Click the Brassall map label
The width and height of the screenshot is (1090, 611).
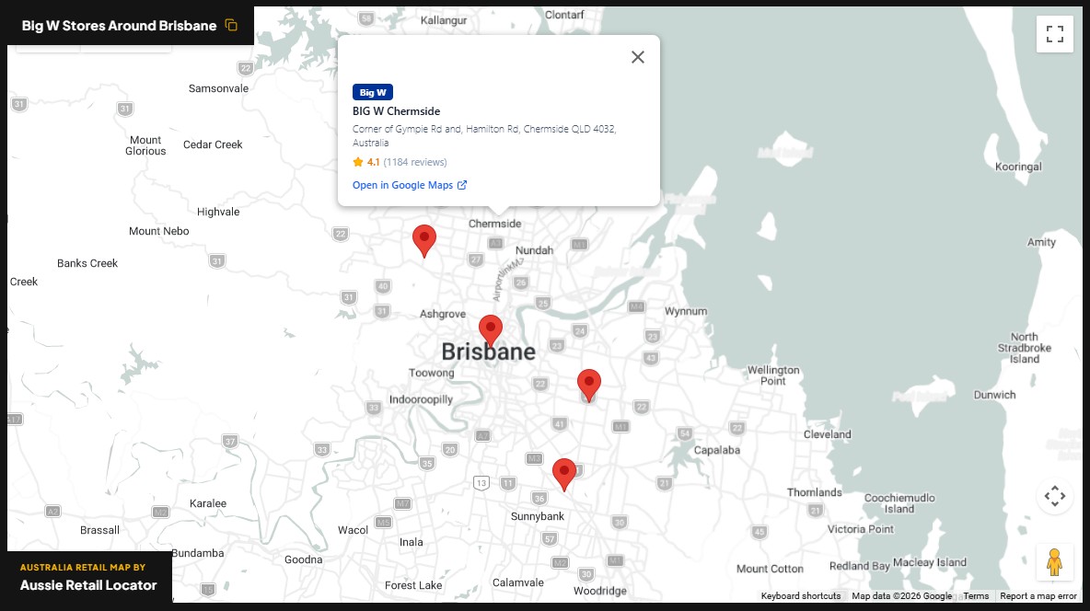[99, 530]
